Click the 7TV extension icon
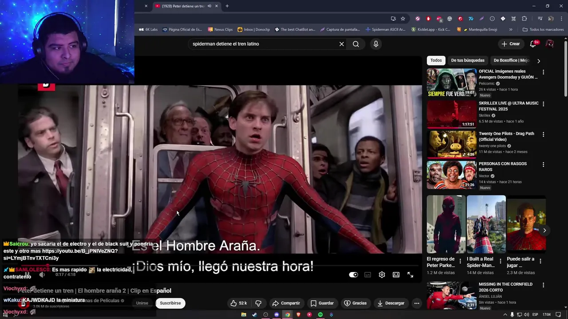 point(471,19)
